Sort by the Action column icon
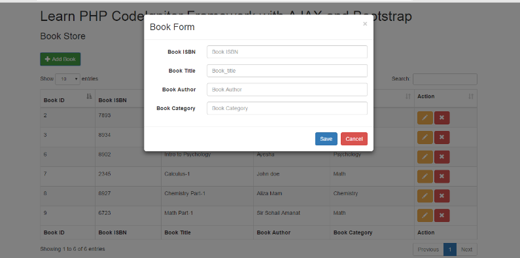 click(x=471, y=96)
